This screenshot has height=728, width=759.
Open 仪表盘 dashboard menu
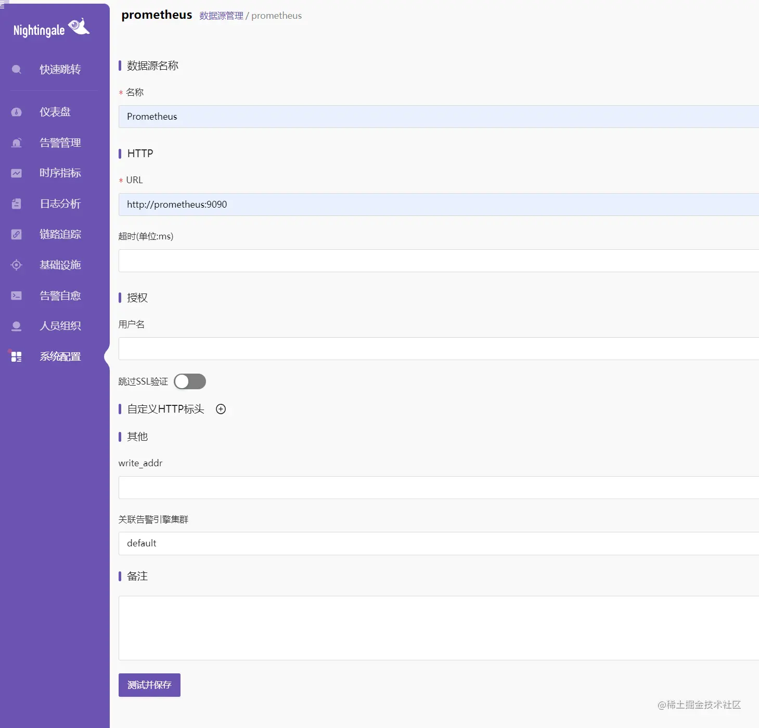point(55,112)
